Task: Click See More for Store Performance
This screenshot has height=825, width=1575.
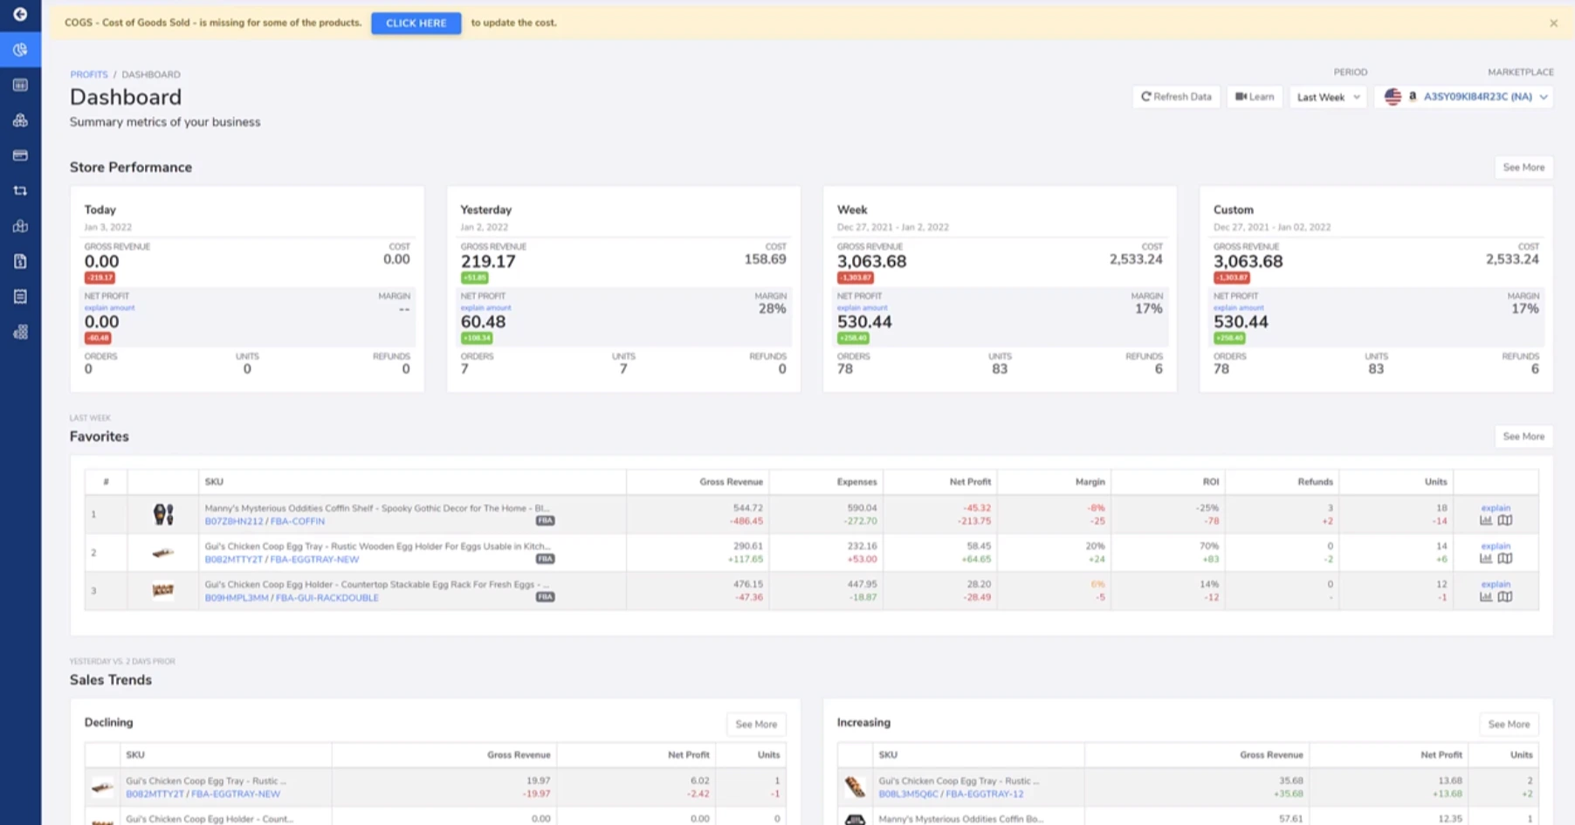Action: (x=1523, y=168)
